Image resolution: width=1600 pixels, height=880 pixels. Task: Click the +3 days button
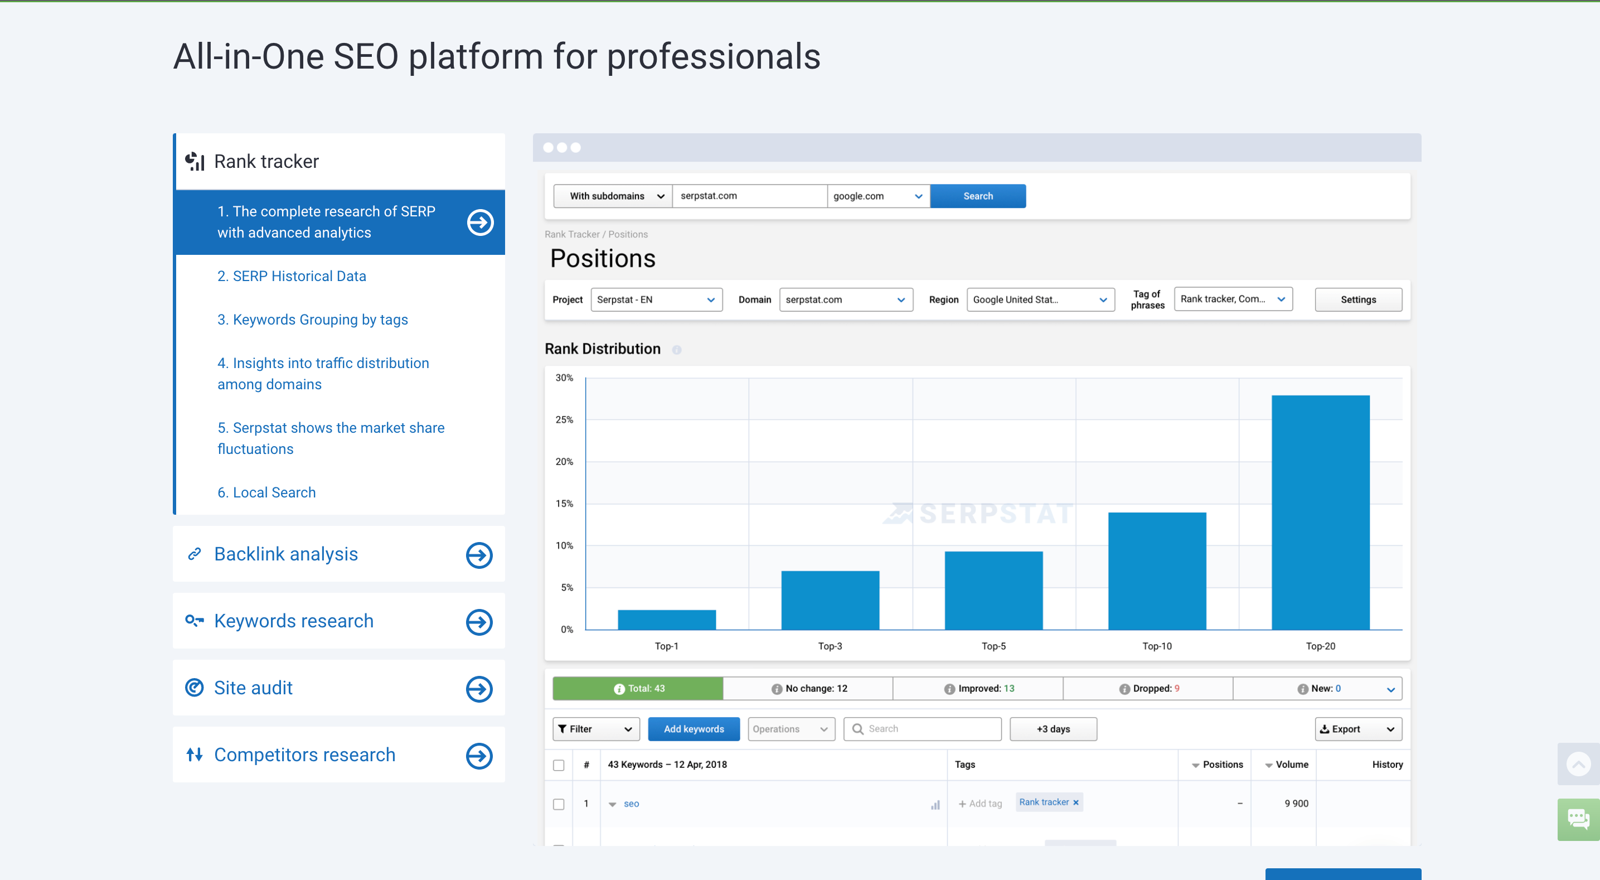pyautogui.click(x=1053, y=729)
